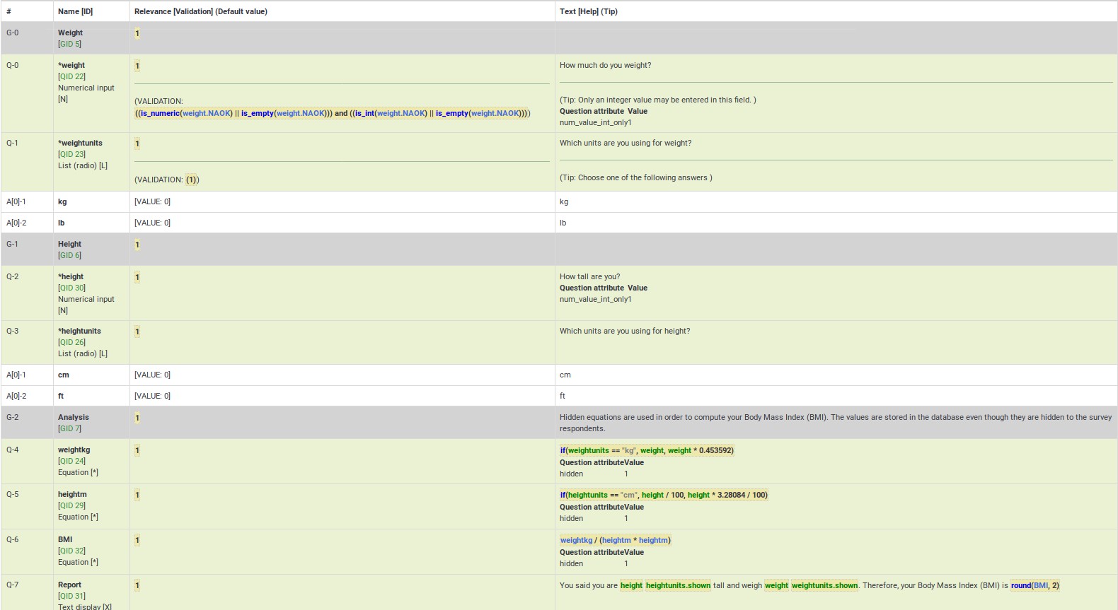This screenshot has width=1118, height=610.
Task: Click the 'Name [ID]' column header
Action: 75,11
